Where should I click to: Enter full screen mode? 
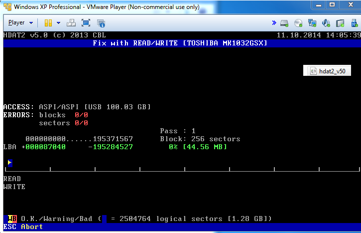point(86,23)
